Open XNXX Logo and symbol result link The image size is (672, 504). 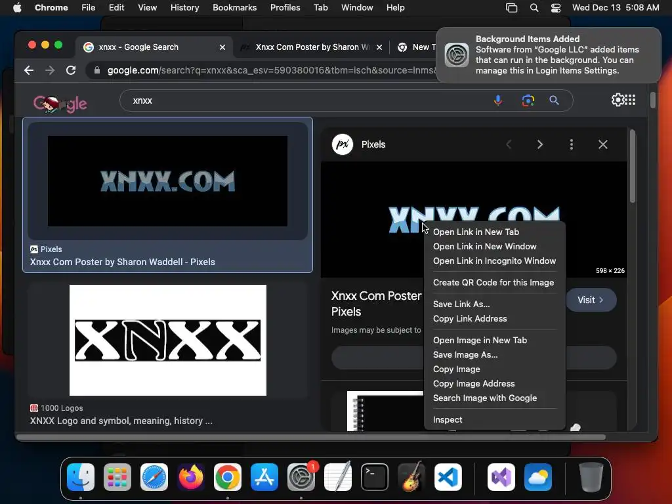pyautogui.click(x=121, y=421)
